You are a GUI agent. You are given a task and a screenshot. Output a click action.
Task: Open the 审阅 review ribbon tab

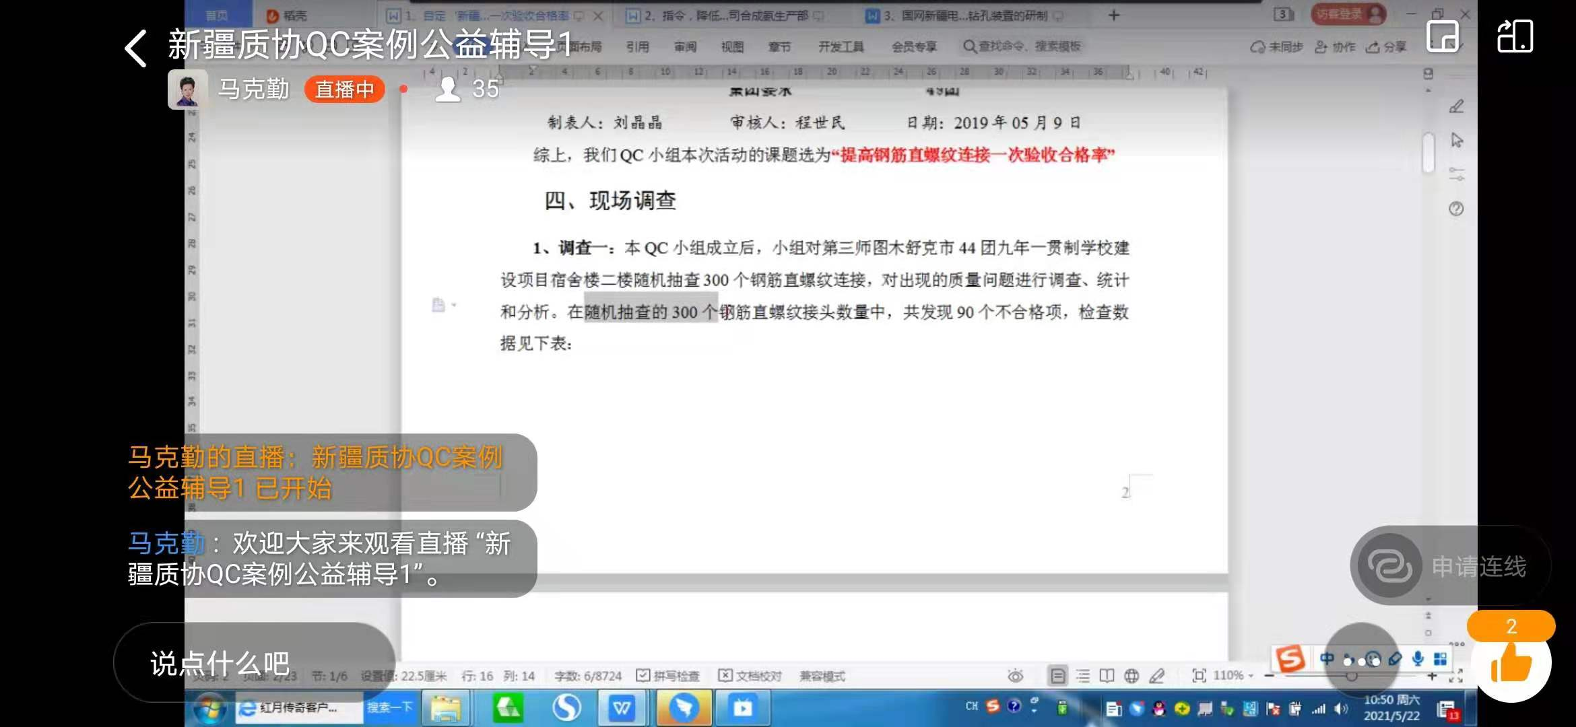pyautogui.click(x=685, y=46)
